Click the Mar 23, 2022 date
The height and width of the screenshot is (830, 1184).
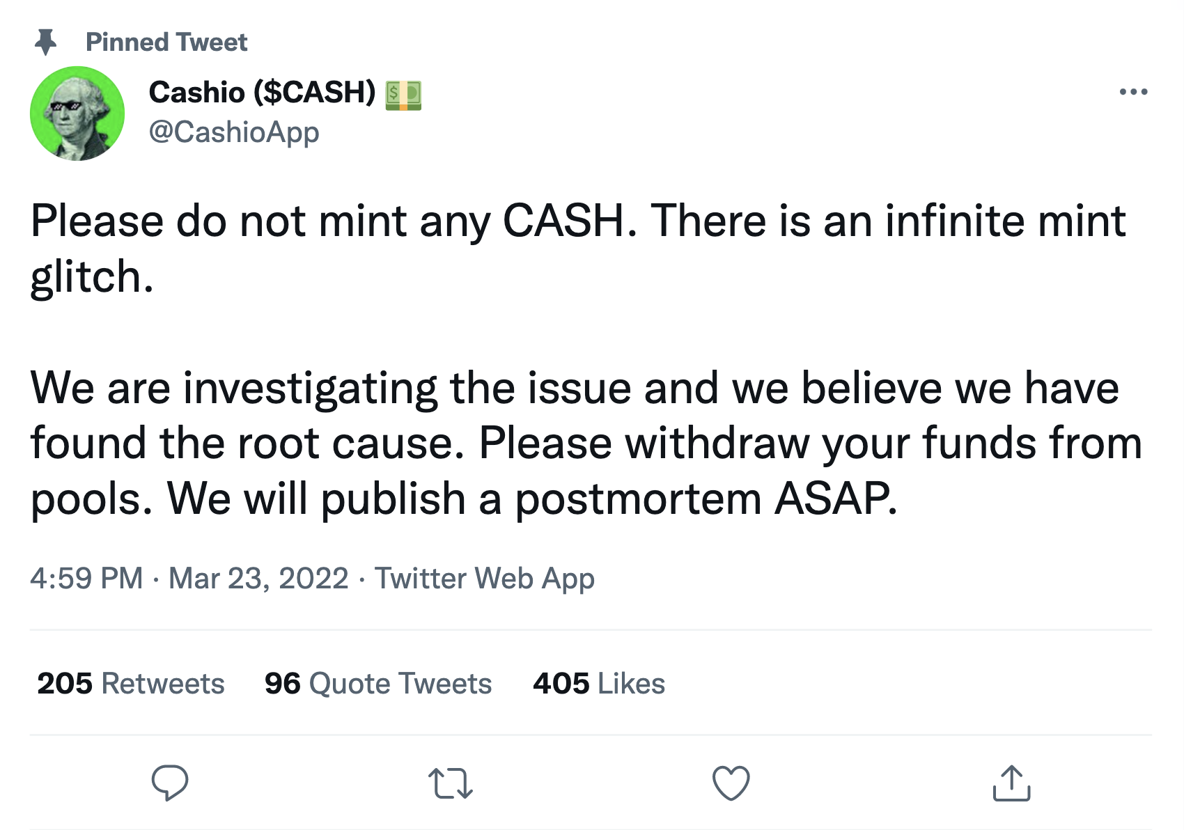click(x=258, y=579)
